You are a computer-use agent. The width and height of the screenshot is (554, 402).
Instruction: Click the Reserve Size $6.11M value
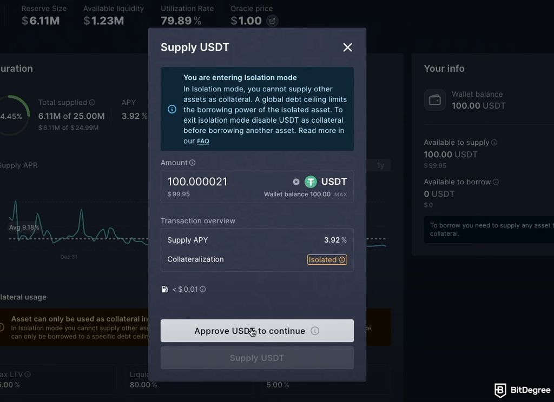[x=41, y=21]
